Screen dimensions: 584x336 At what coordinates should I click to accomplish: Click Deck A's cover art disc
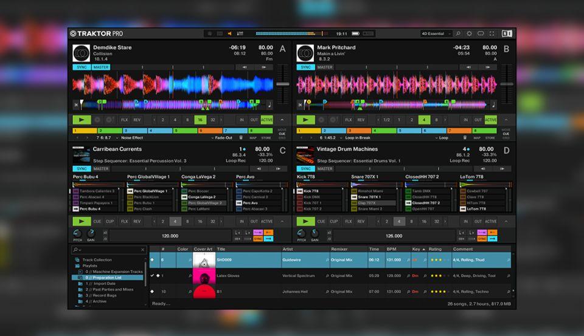click(81, 53)
